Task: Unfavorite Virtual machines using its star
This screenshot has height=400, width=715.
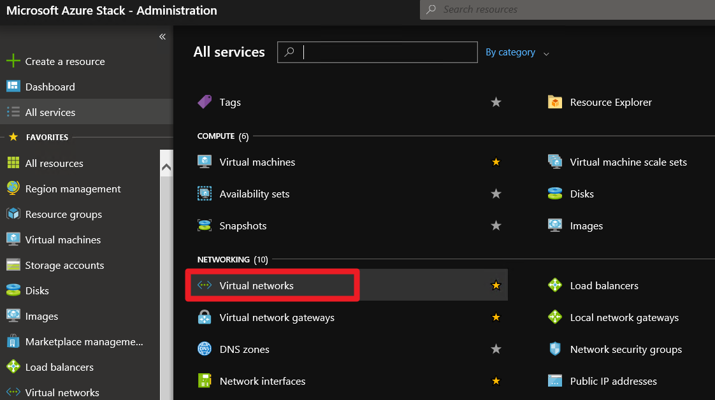Action: click(496, 162)
